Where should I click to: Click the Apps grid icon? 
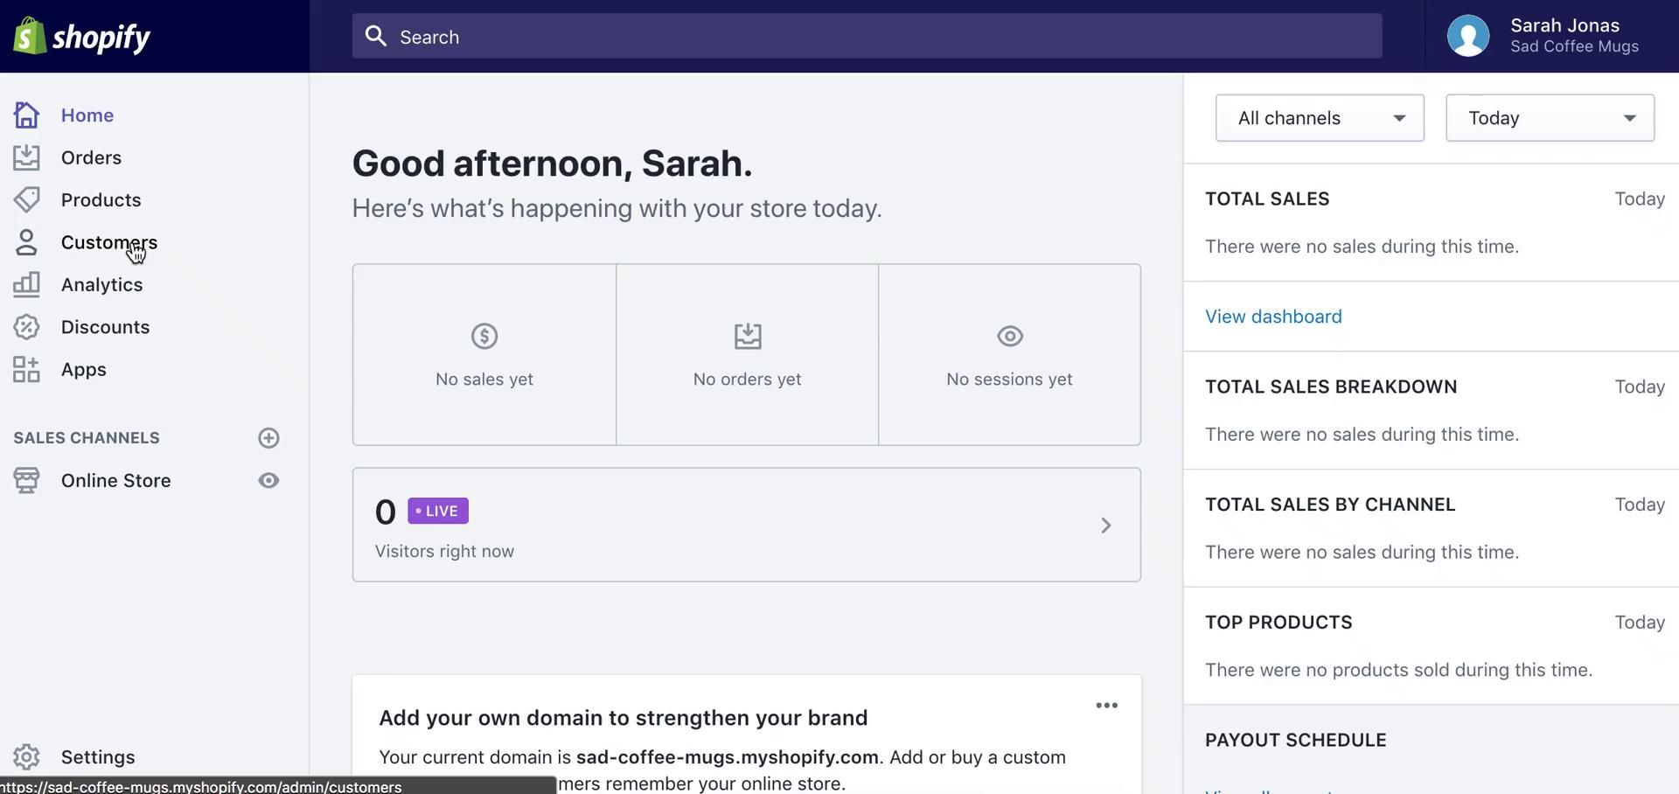point(26,370)
